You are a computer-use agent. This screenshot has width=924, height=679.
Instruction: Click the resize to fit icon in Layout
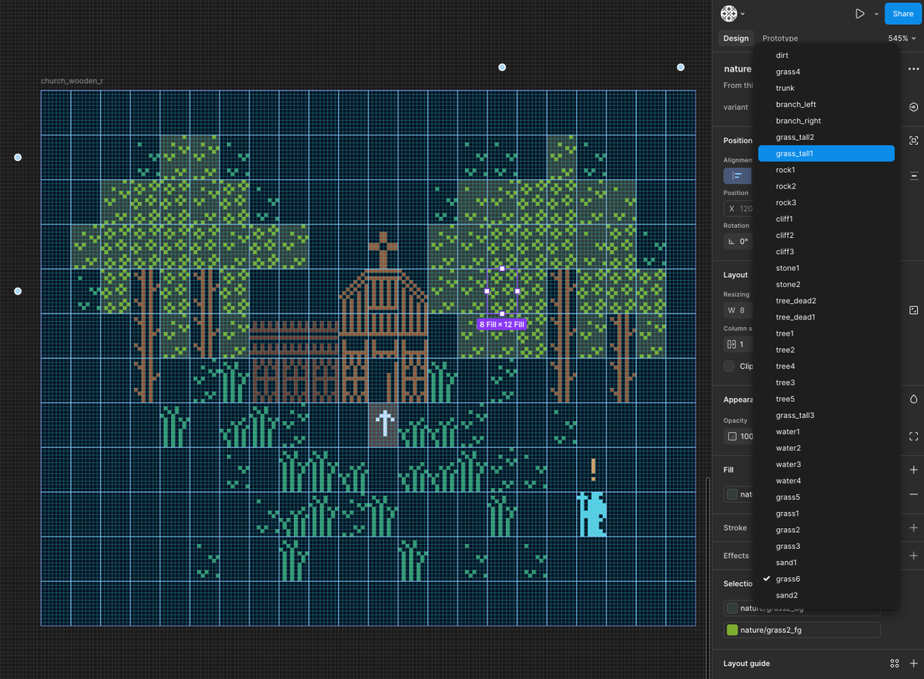click(913, 310)
